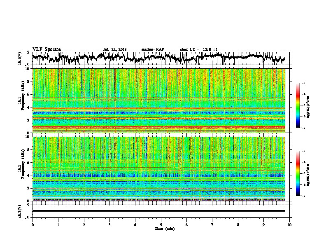Screen dimensions: 326x252
Task: Click the "4" tick label on time axis
Action: pyautogui.click(x=135, y=225)
